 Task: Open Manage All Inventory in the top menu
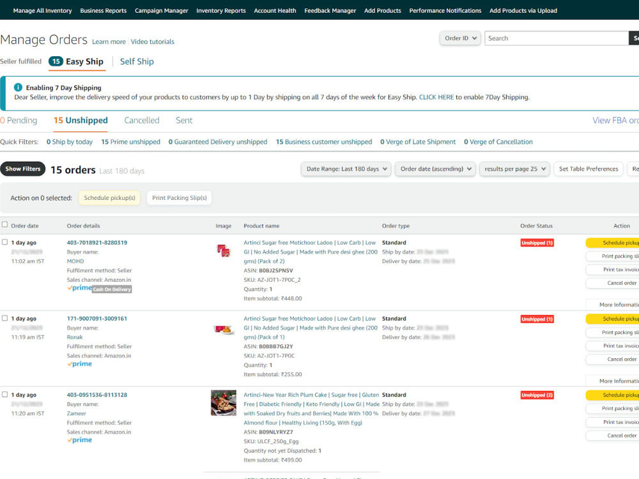42,11
